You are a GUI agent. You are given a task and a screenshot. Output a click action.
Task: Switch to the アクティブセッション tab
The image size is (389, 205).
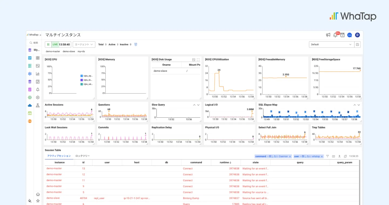[59, 156]
